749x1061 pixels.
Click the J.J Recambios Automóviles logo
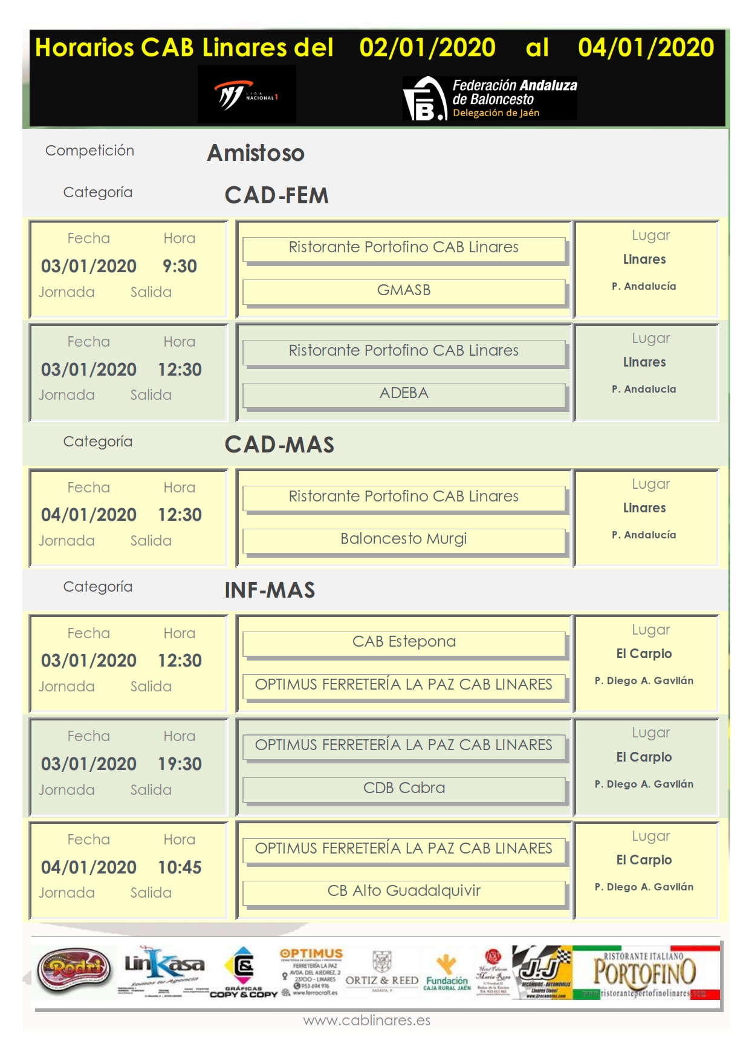coord(542,972)
